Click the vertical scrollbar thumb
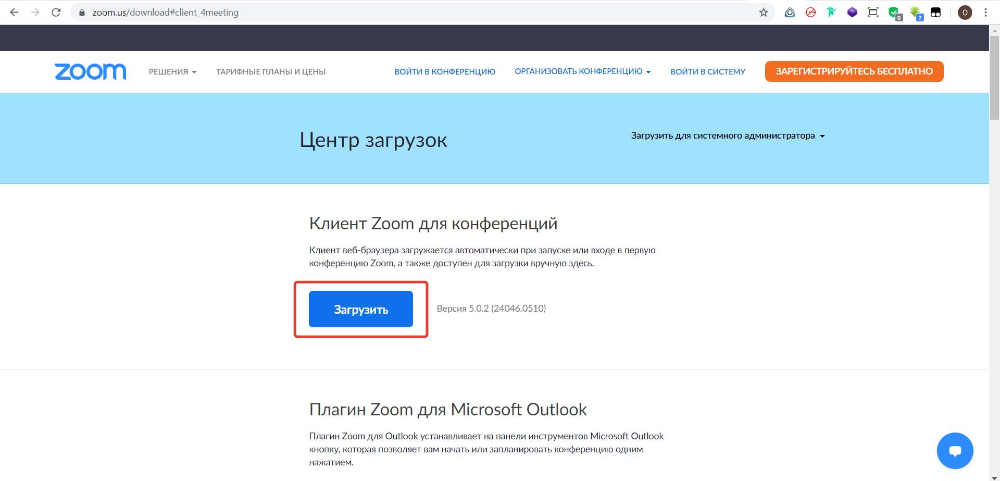Screen dimensions: 1000x481 994,78
